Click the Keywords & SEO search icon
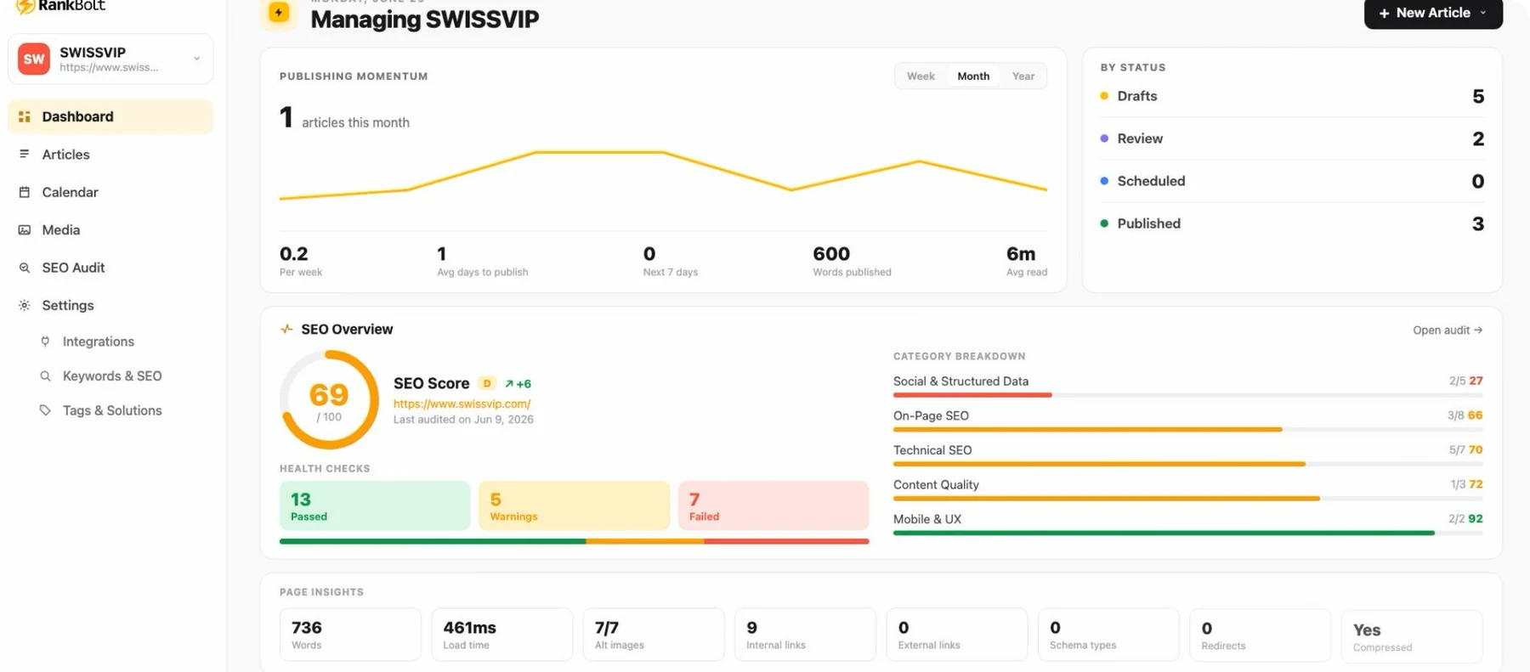This screenshot has width=1530, height=672. (x=45, y=376)
